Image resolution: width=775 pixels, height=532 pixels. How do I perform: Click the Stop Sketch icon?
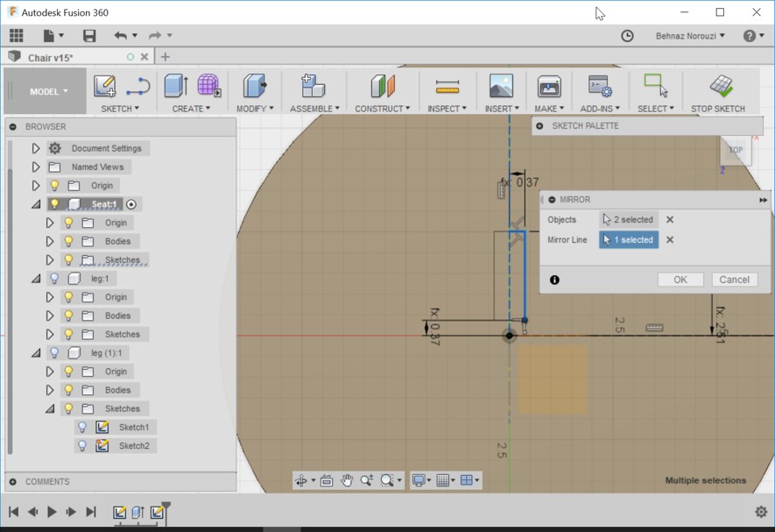pyautogui.click(x=721, y=86)
